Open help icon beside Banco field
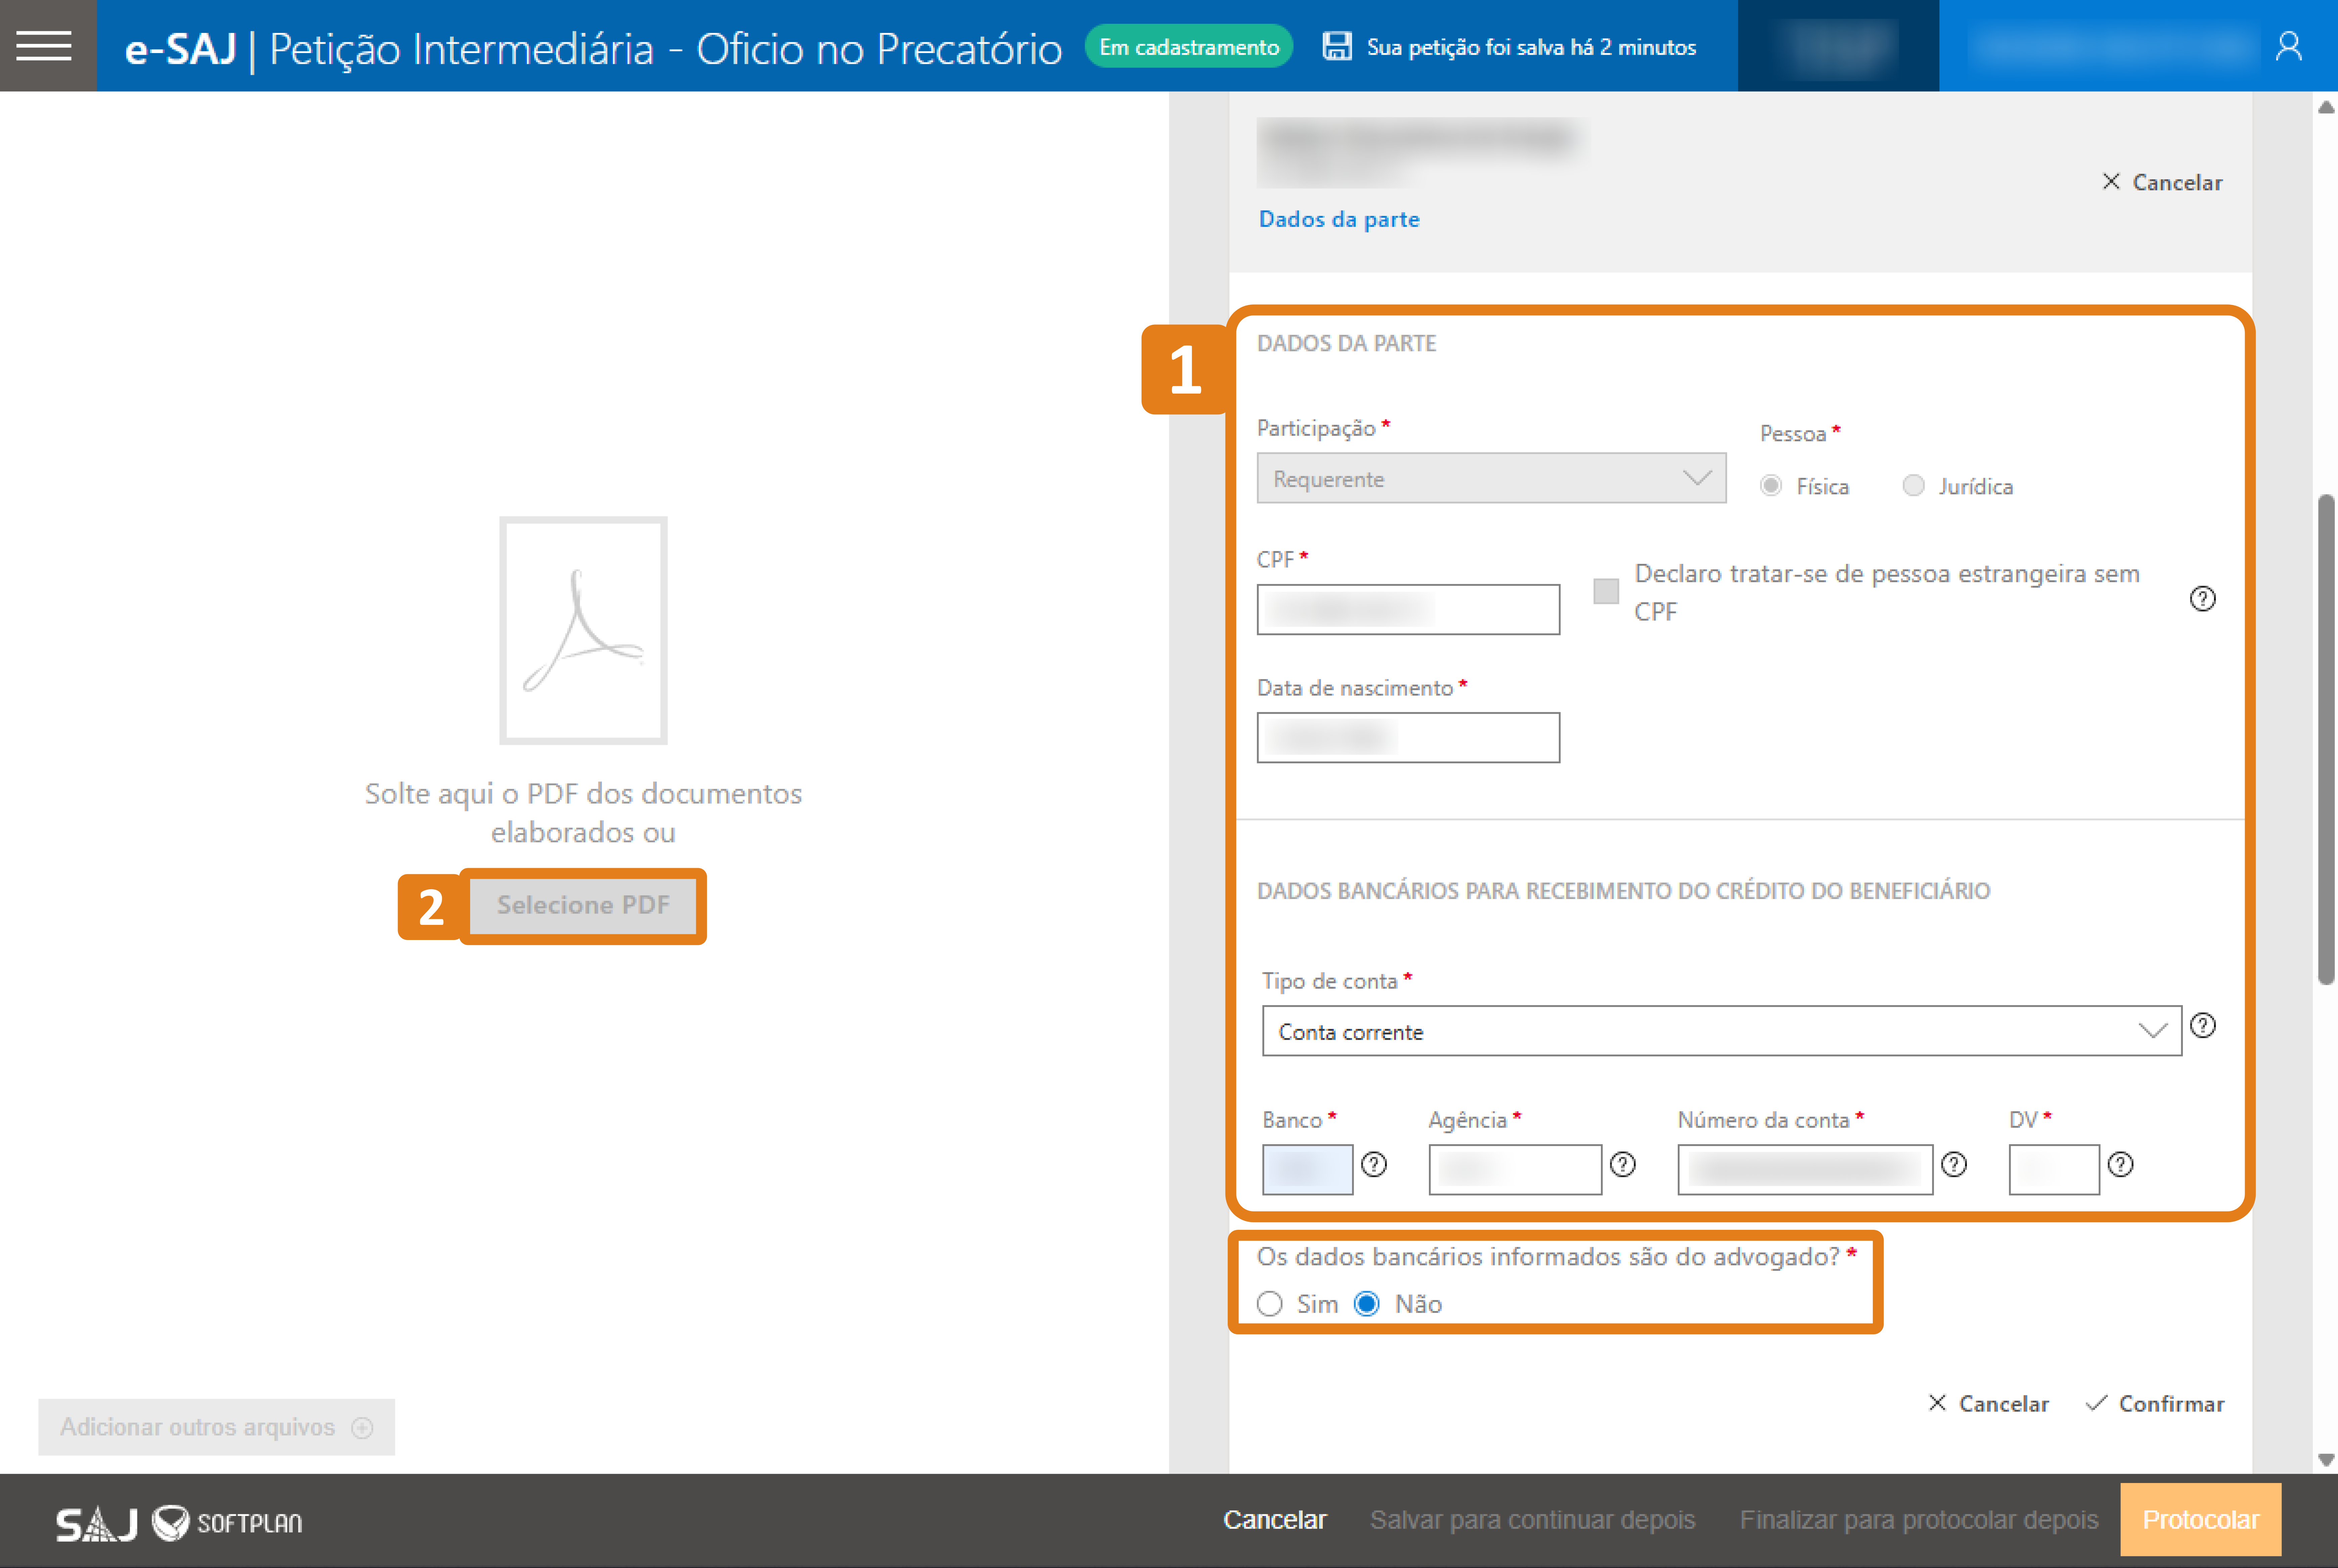Viewport: 2338px width, 1568px height. coord(1374,1164)
